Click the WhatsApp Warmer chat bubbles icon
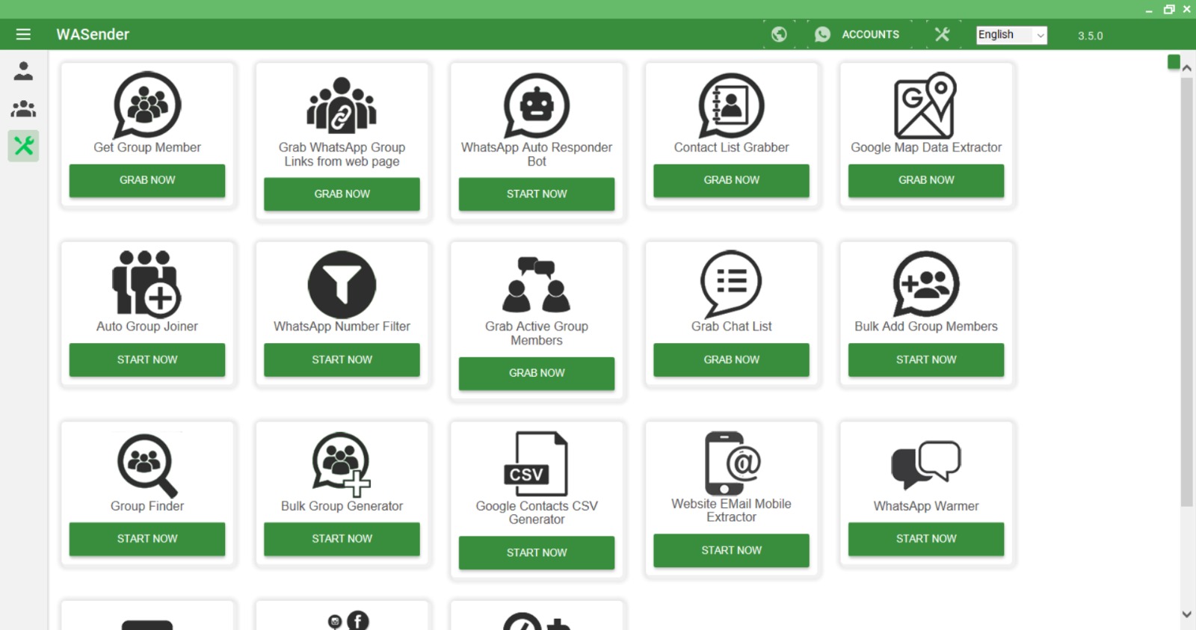The height and width of the screenshot is (630, 1196). (926, 465)
